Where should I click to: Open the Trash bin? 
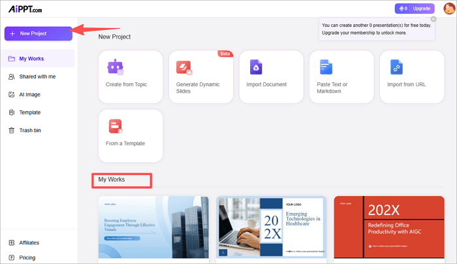(x=30, y=131)
